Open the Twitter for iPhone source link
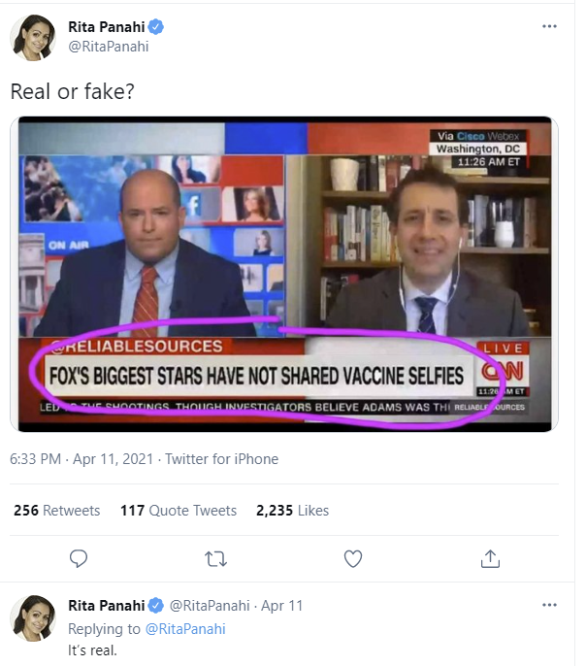The image size is (586, 666). (x=222, y=458)
